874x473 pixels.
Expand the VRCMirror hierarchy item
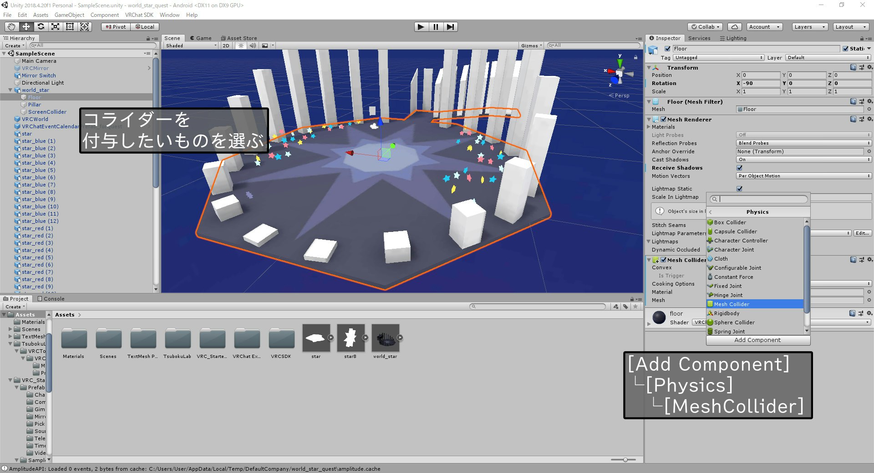[149, 68]
